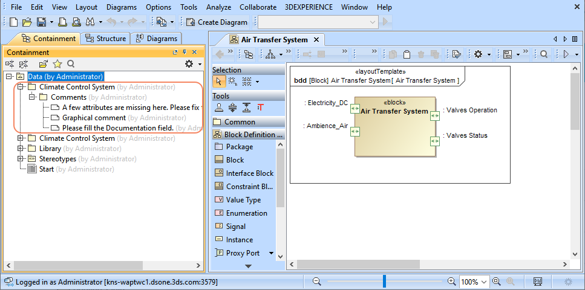Image resolution: width=585 pixels, height=290 pixels.
Task: Choose the Signal element tool
Action: pyautogui.click(x=235, y=227)
